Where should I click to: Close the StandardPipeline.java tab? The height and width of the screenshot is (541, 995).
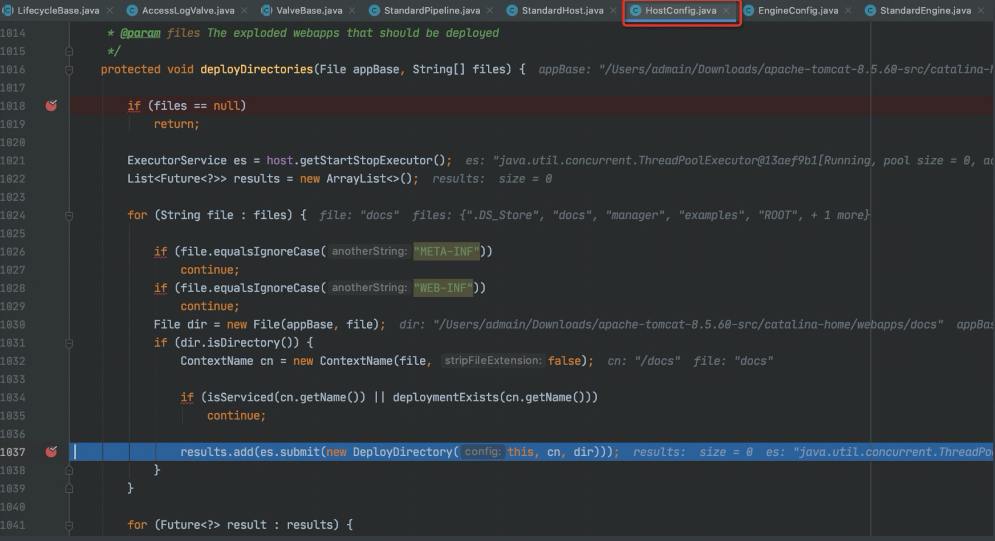490,11
